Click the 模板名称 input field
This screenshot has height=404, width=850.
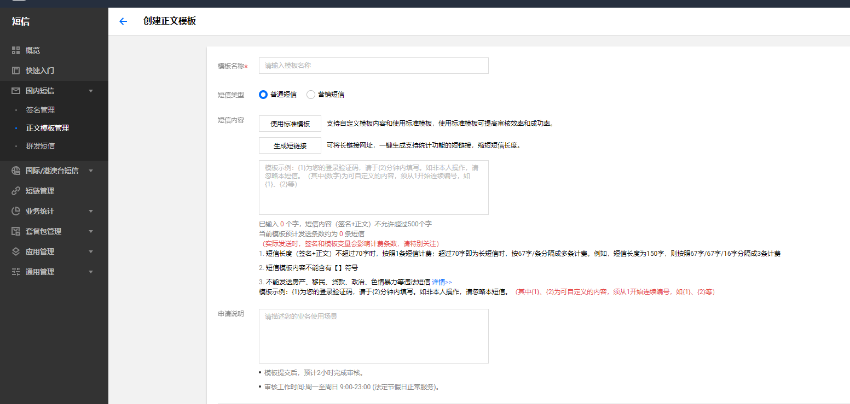[x=373, y=66]
